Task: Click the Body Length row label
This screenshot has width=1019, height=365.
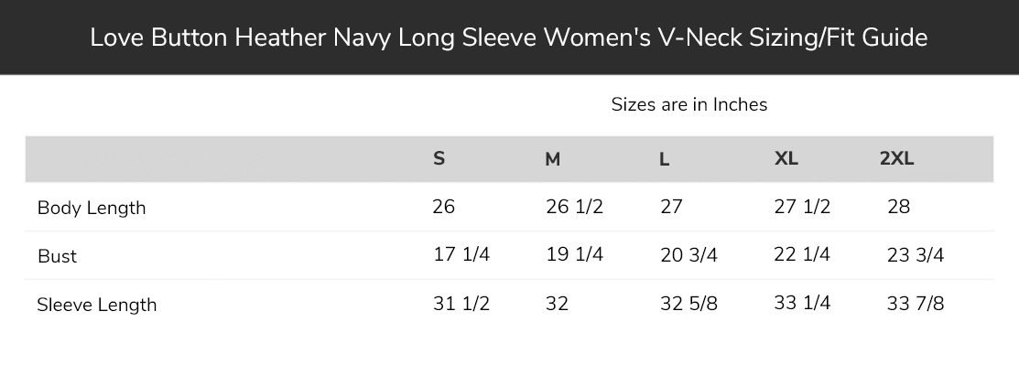Action: 92,208
